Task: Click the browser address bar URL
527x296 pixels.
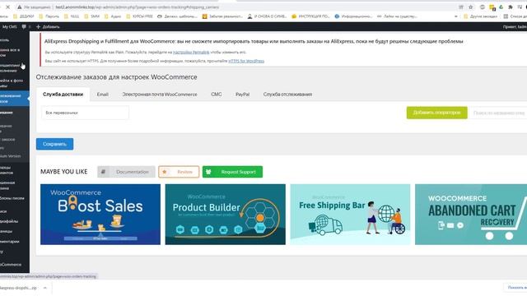Action: pyautogui.click(x=138, y=7)
